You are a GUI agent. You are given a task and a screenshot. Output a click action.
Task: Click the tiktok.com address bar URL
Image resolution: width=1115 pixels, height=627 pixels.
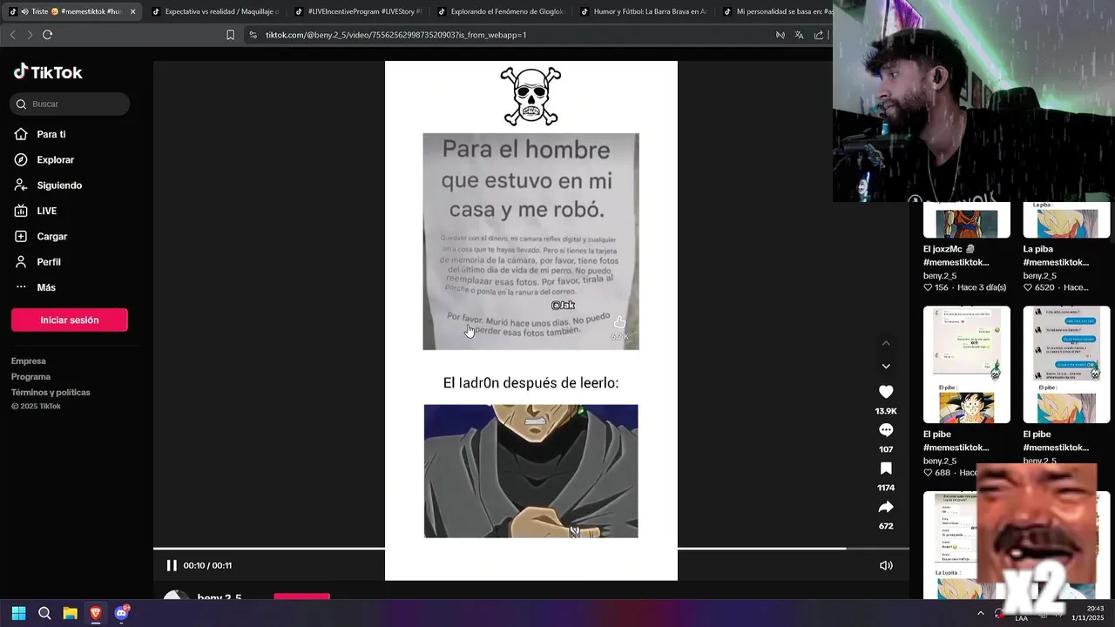[396, 35]
